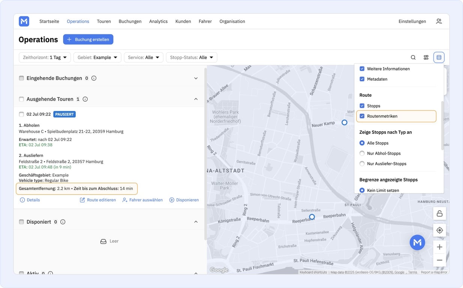Toggle the Weitere Informationen checkbox
Viewport: 463px width, 288px height.
362,69
